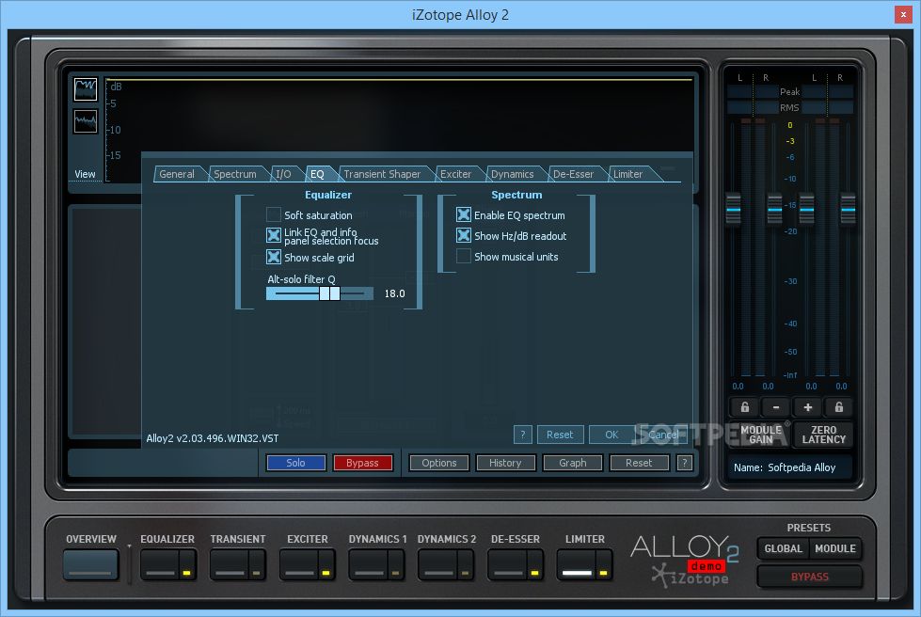The height and width of the screenshot is (617, 921).
Task: Open the Limiter module
Action: click(577, 565)
